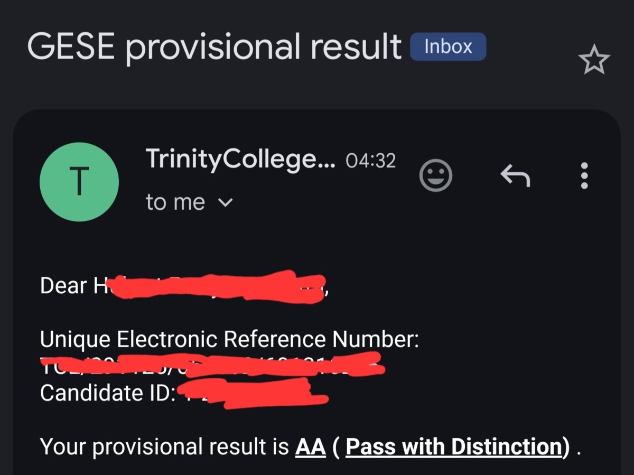The image size is (634, 475).
Task: Tap the 'GESE provisional result' subject title
Action: pyautogui.click(x=214, y=46)
